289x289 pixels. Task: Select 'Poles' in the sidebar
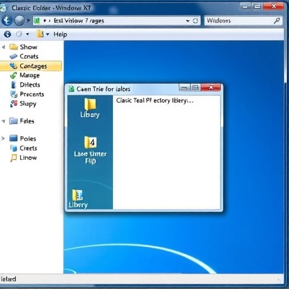pos(28,139)
